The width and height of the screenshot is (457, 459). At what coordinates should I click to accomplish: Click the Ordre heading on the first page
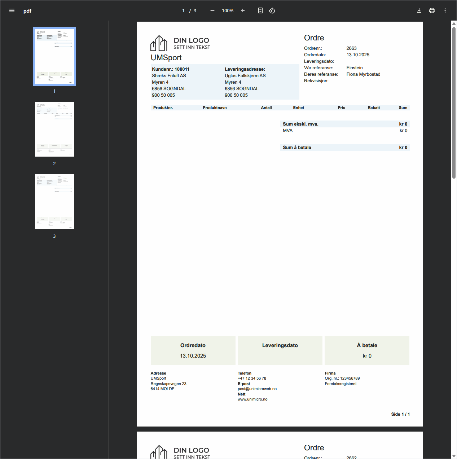[x=314, y=38]
